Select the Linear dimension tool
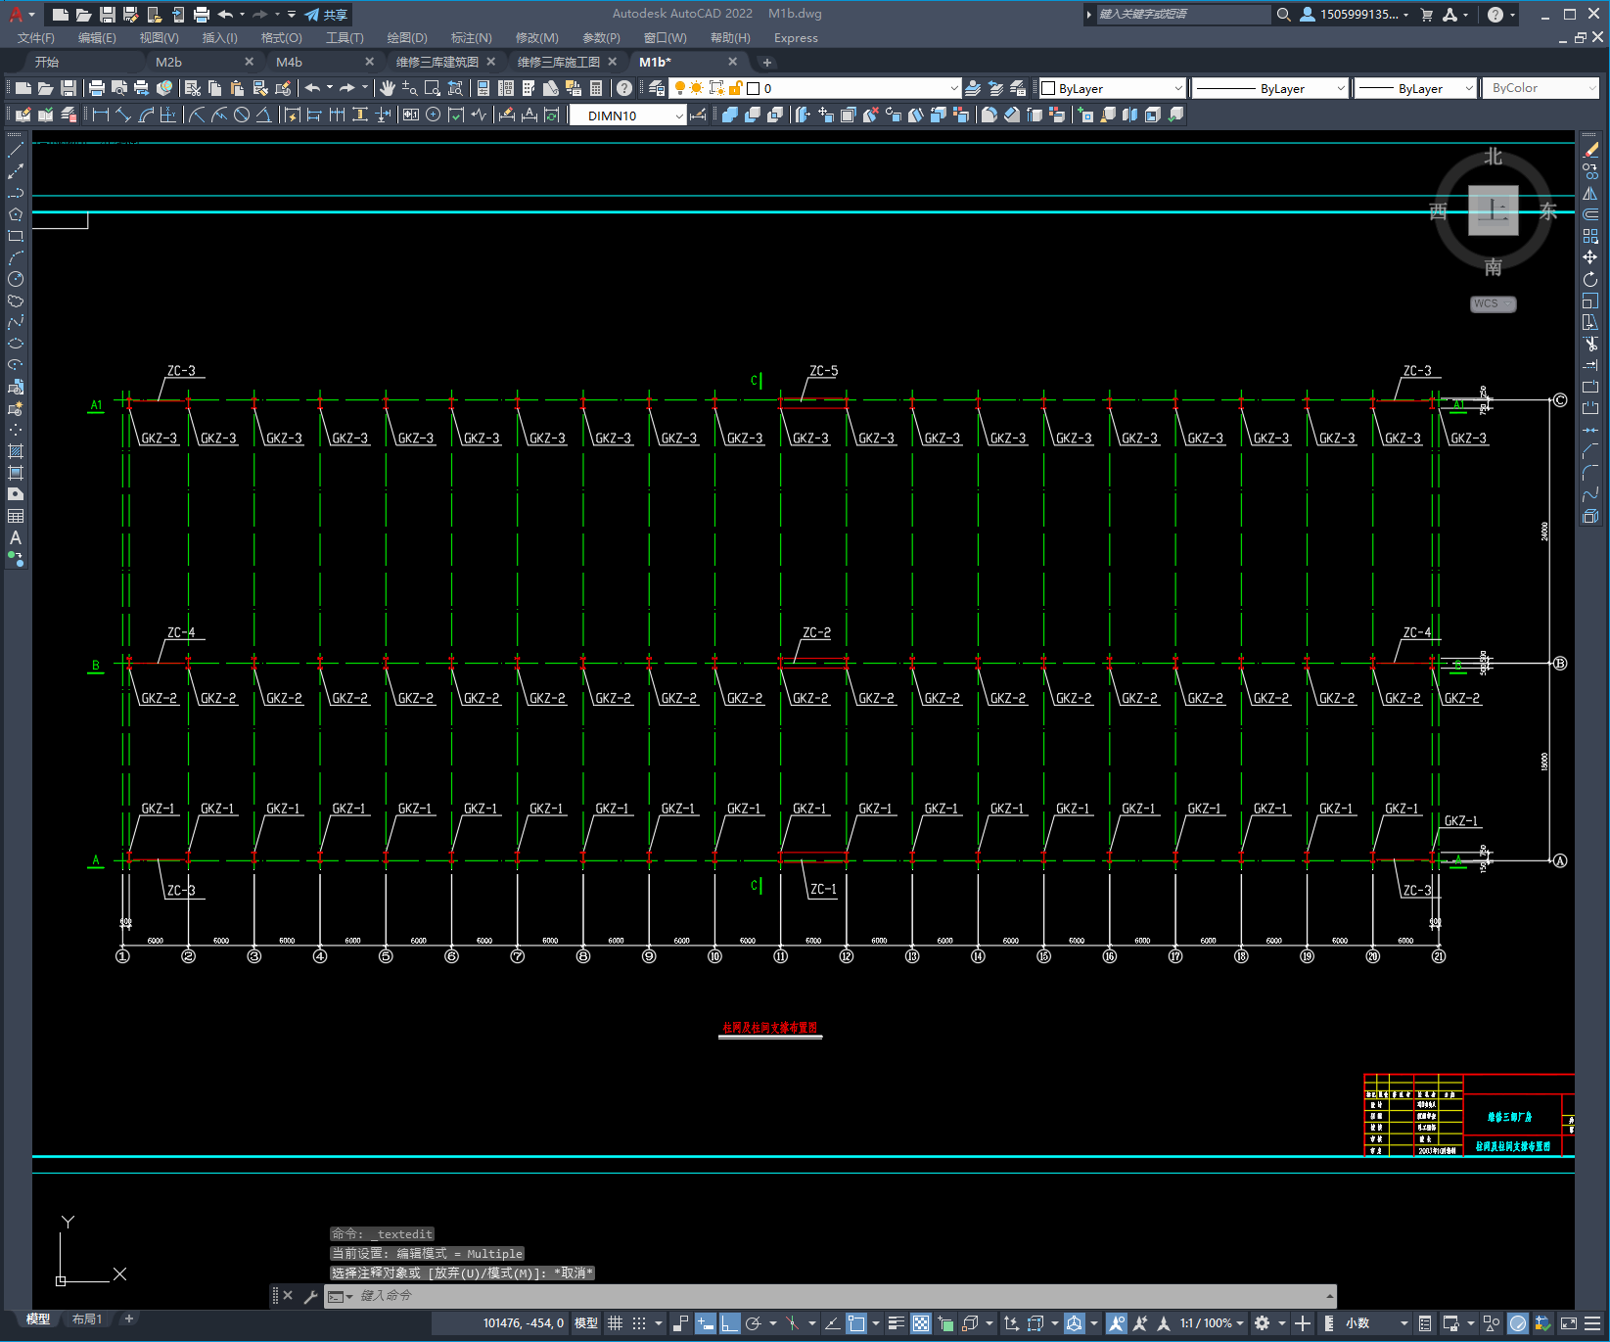This screenshot has height=1342, width=1610. (101, 115)
